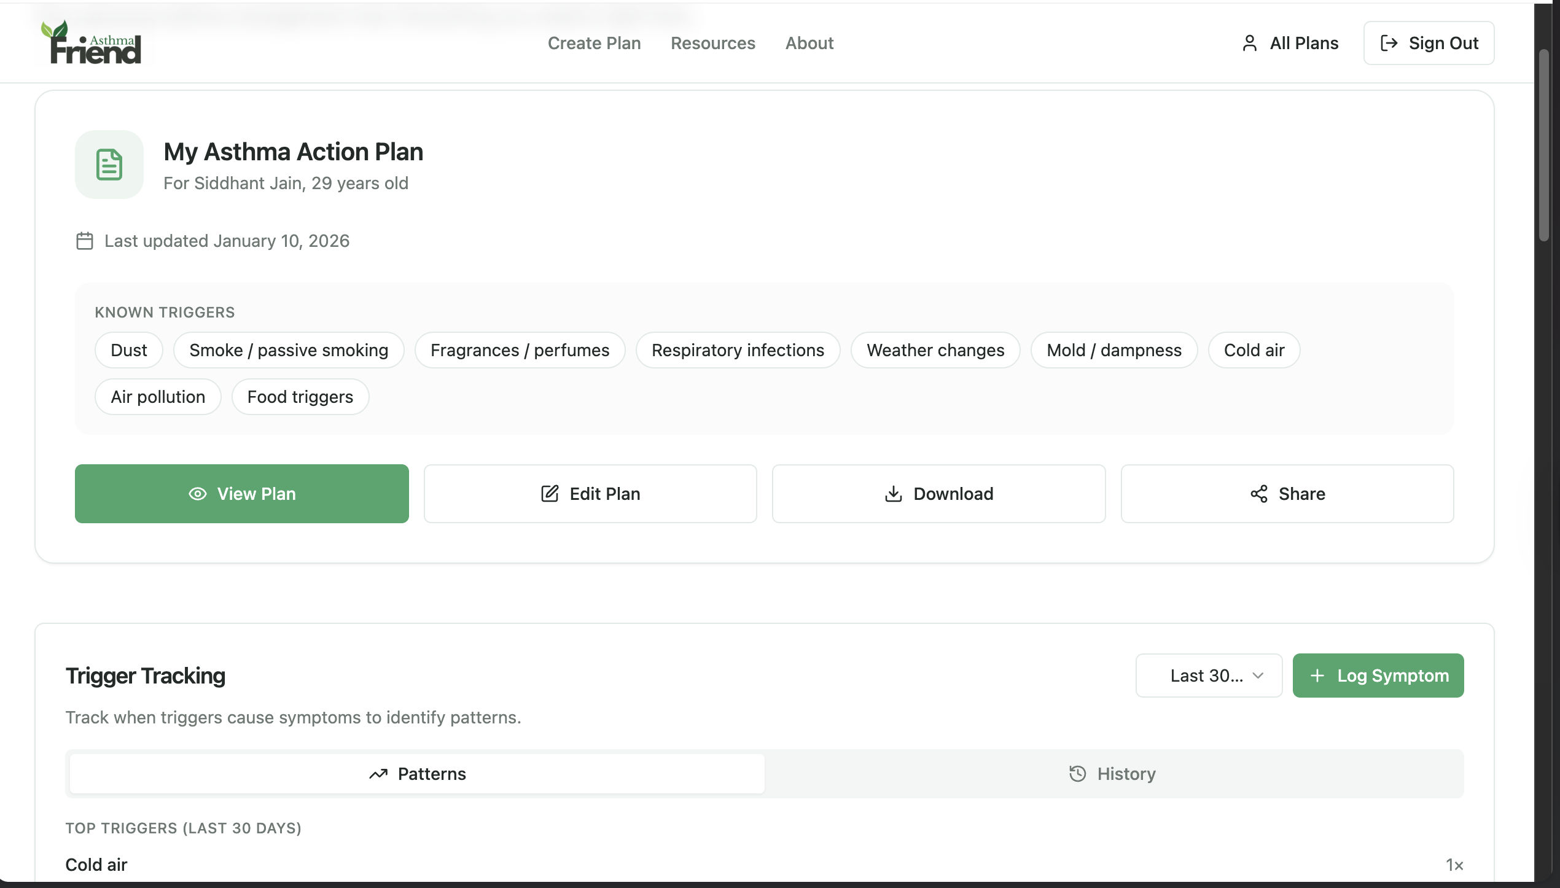Click the Asthma Friend logo
Screen dimensions: 1560x888
92,42
